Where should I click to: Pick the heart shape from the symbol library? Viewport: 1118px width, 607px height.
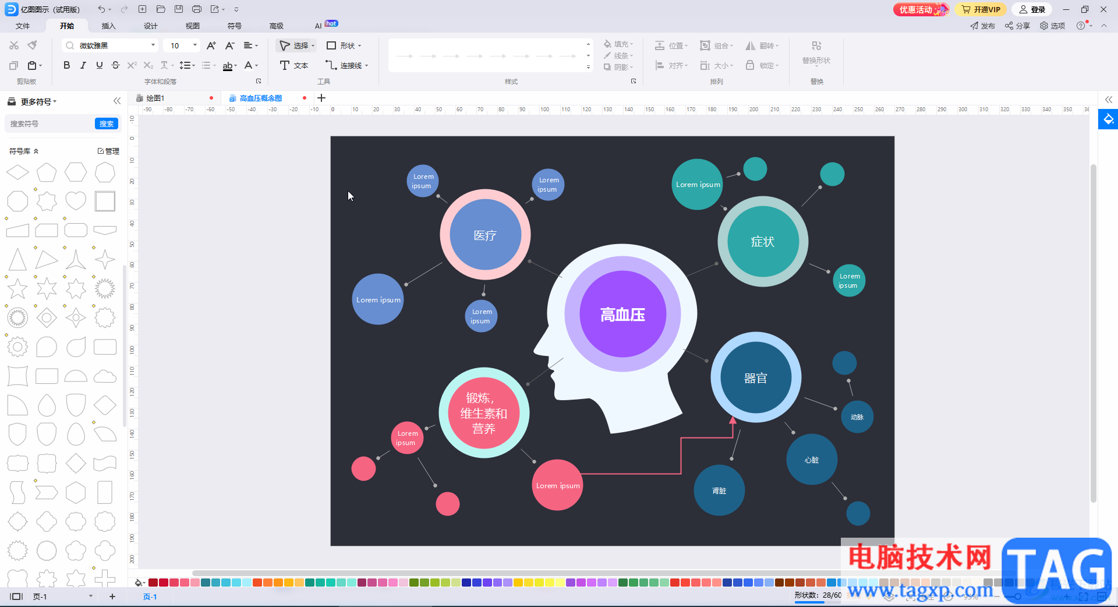tap(76, 201)
